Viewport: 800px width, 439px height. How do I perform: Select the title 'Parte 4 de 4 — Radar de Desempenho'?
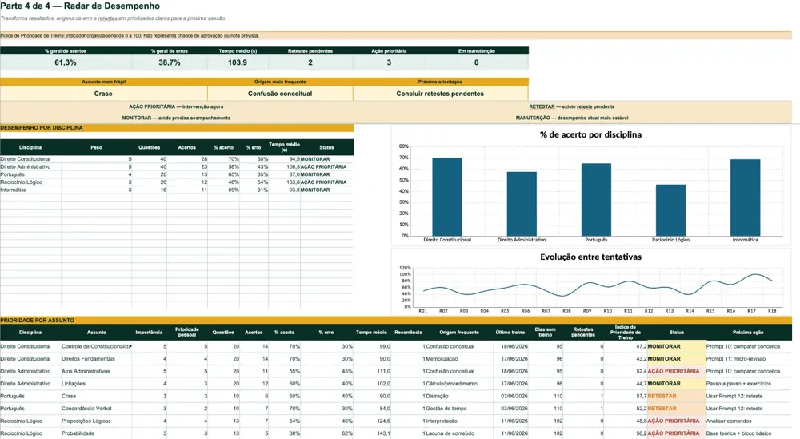tap(80, 6)
